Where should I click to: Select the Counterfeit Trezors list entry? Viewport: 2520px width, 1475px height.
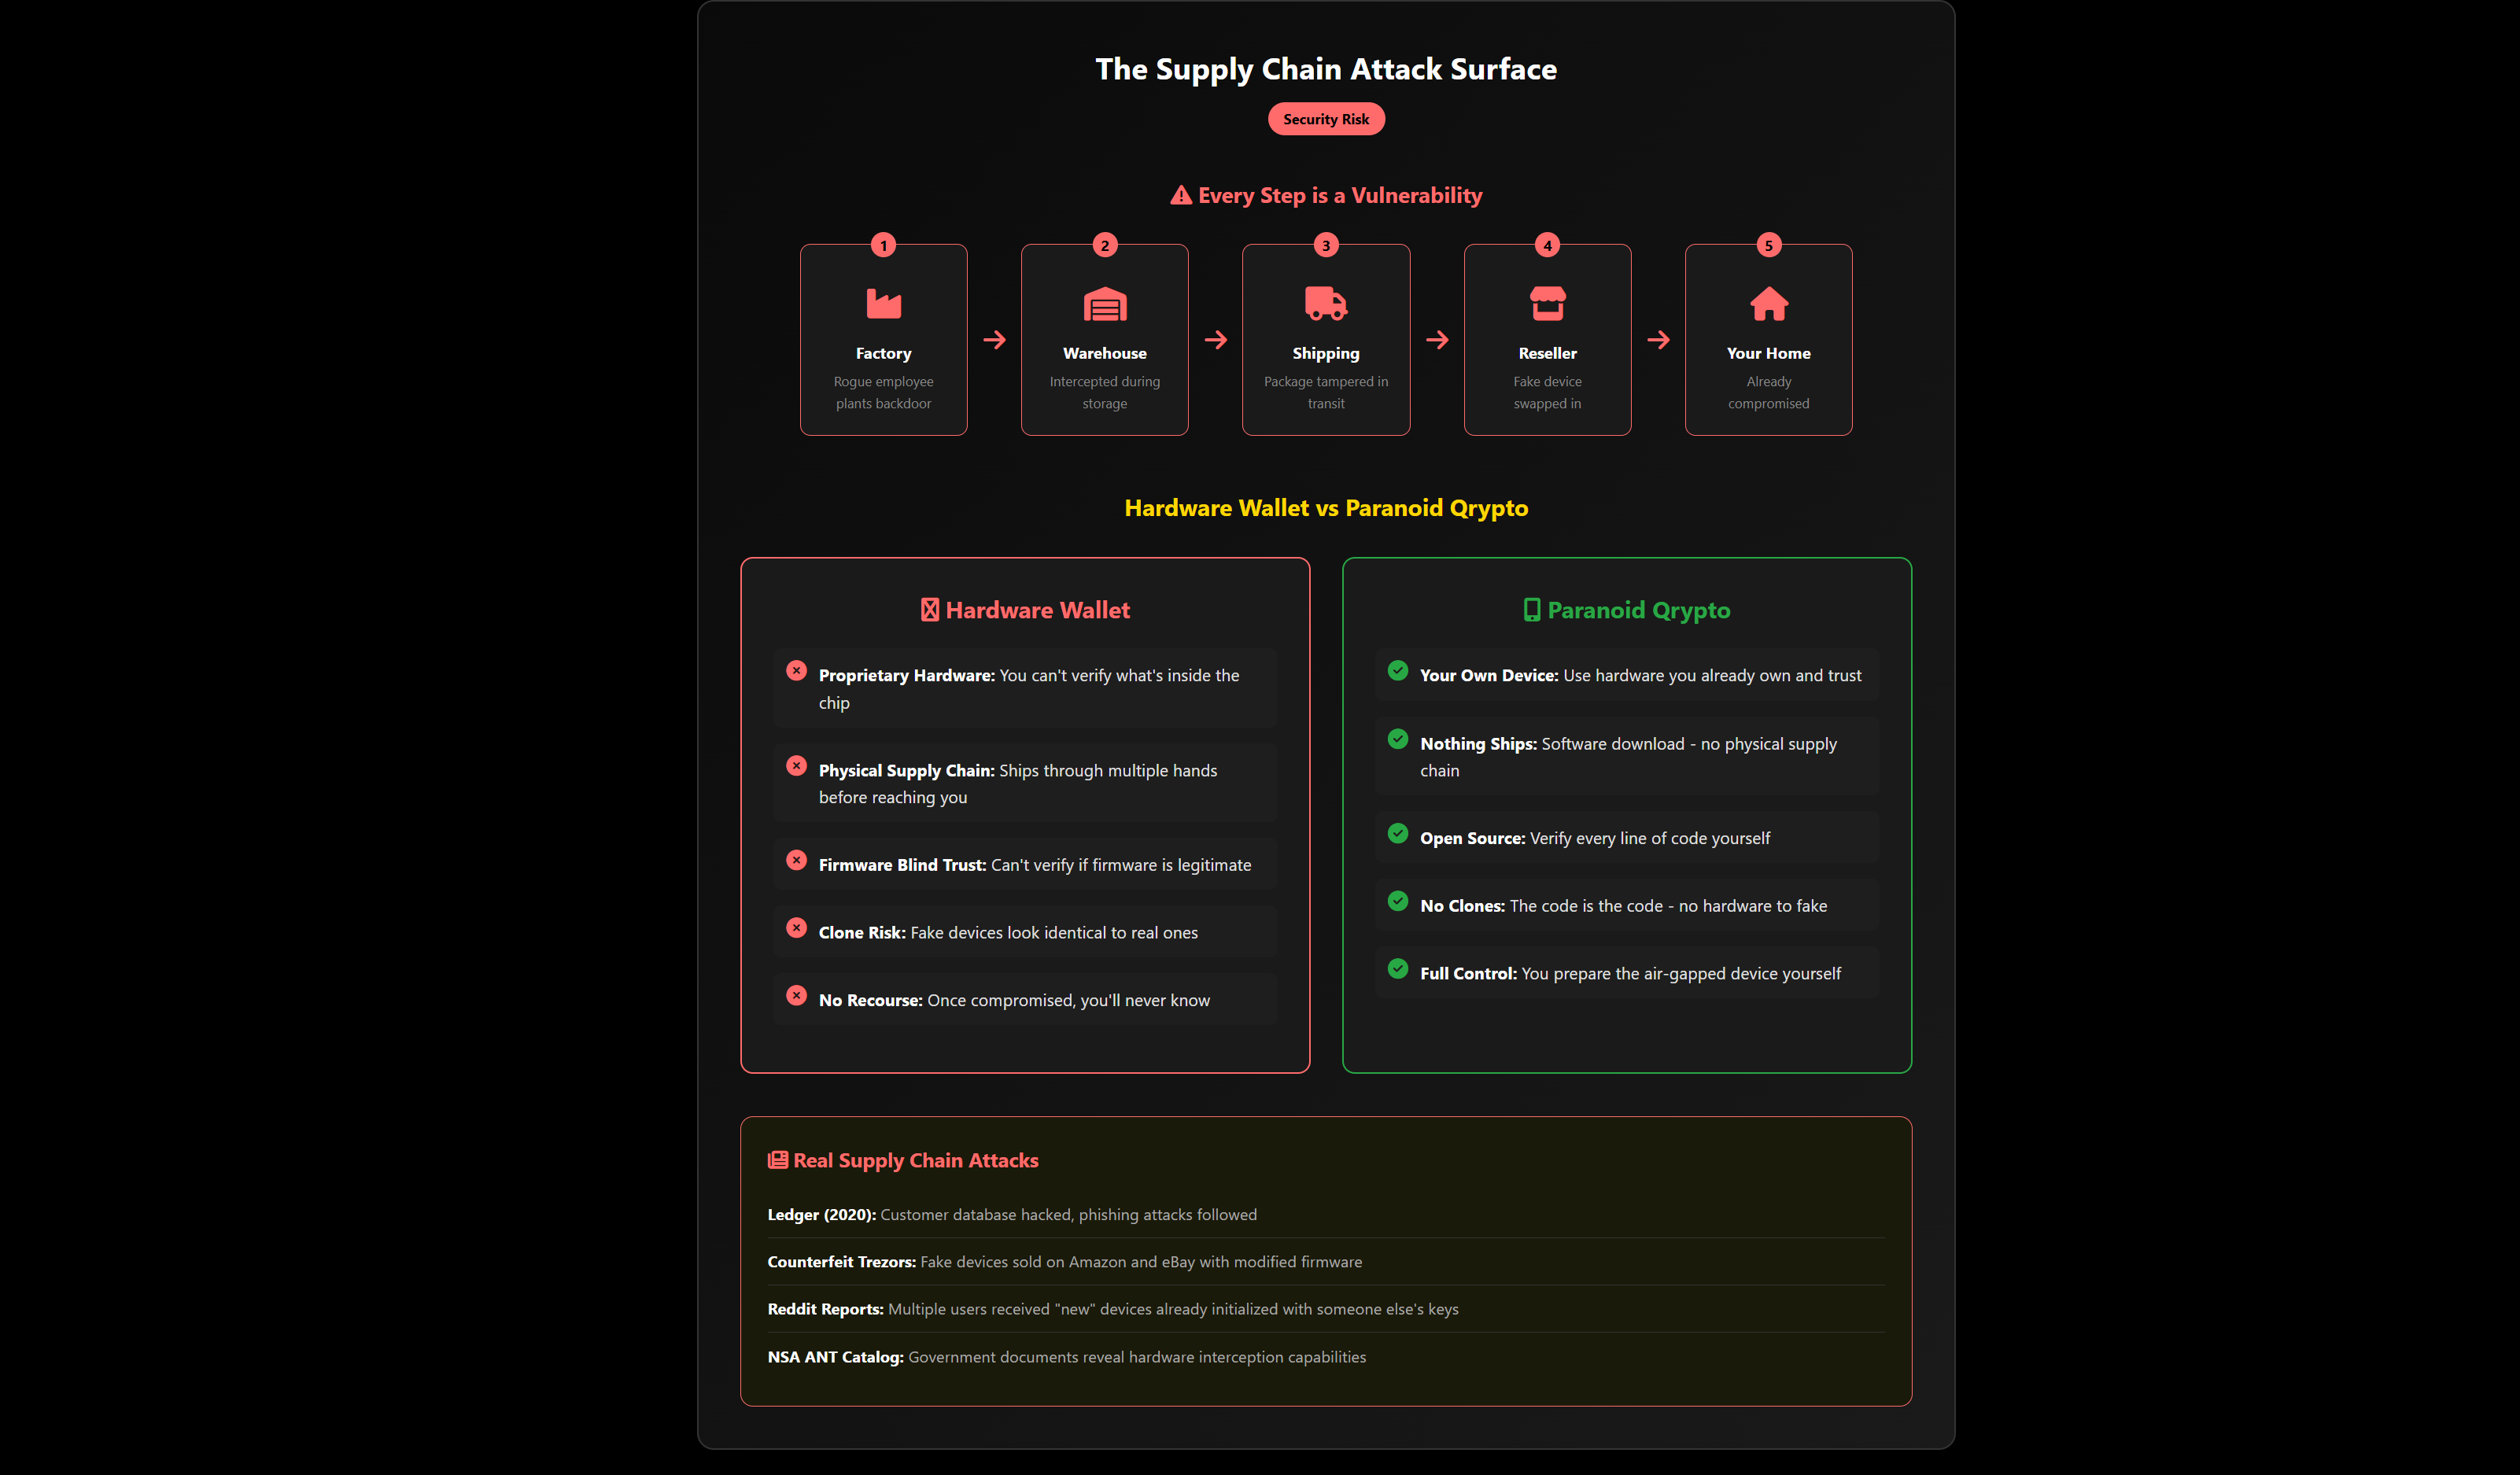click(1064, 1262)
